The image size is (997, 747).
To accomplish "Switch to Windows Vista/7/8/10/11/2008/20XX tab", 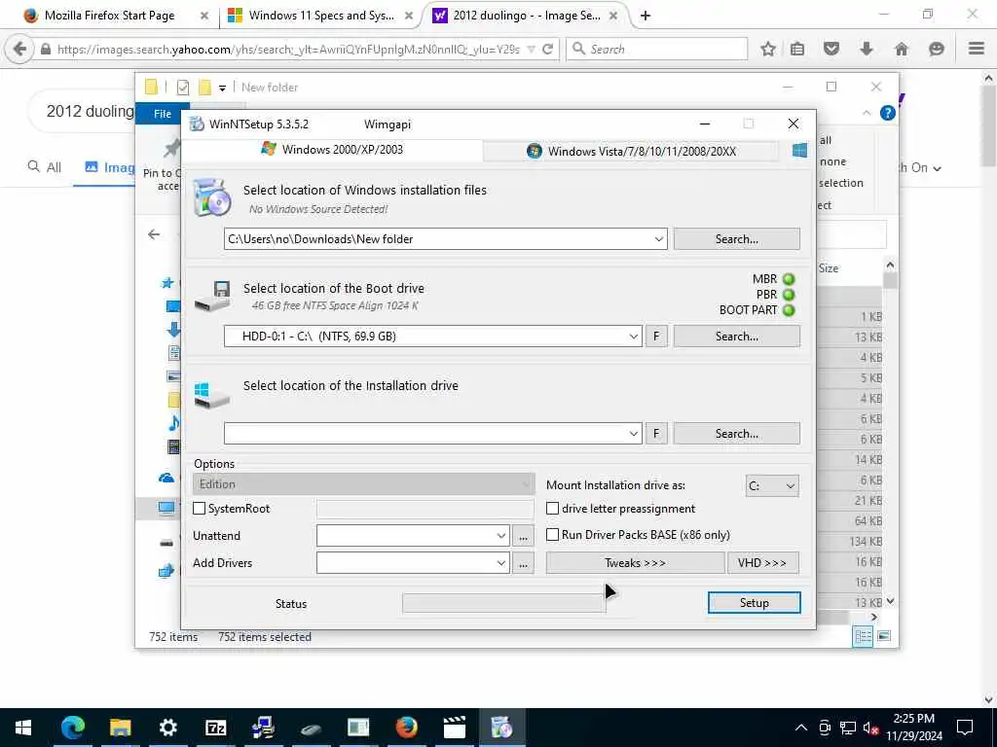I will click(631, 151).
